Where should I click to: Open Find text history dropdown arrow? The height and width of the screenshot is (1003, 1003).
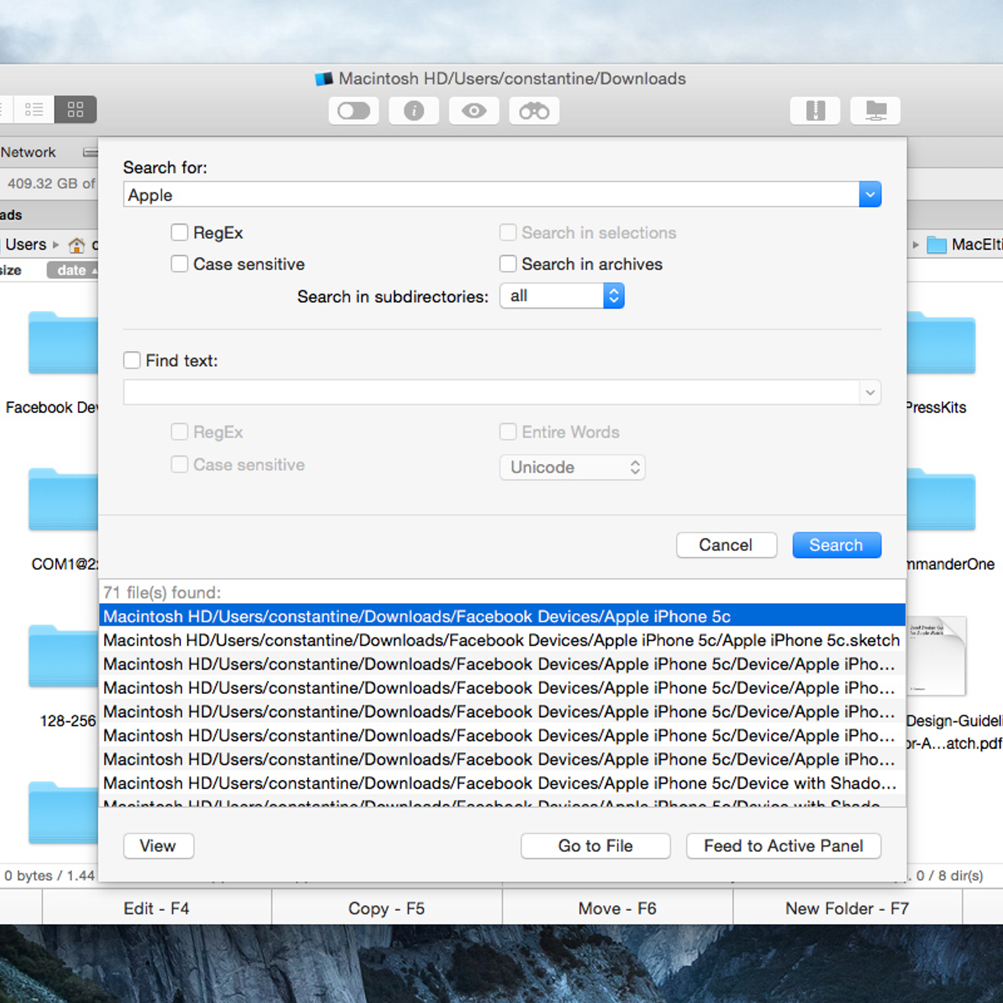click(870, 392)
